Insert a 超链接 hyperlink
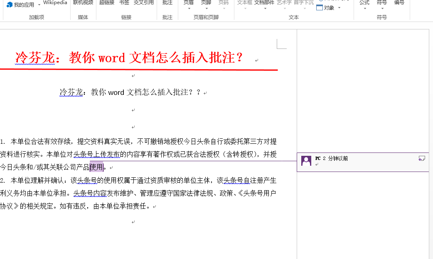The width and height of the screenshot is (433, 259). pos(107,2)
